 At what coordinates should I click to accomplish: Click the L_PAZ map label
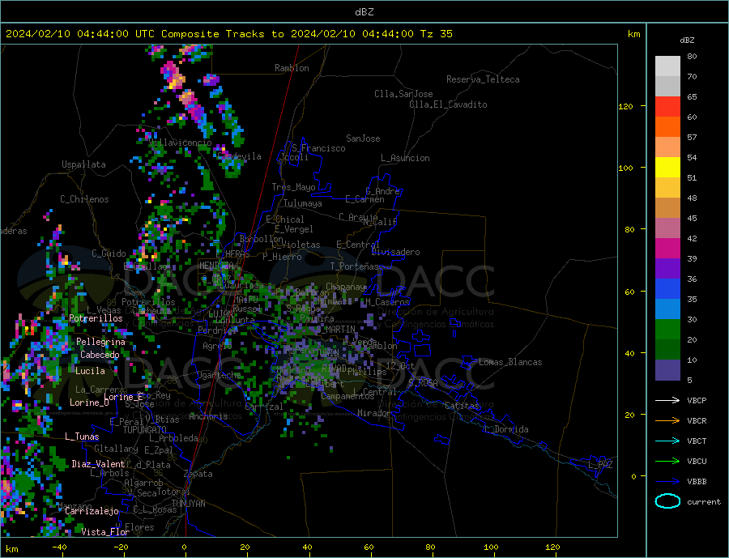coord(600,465)
